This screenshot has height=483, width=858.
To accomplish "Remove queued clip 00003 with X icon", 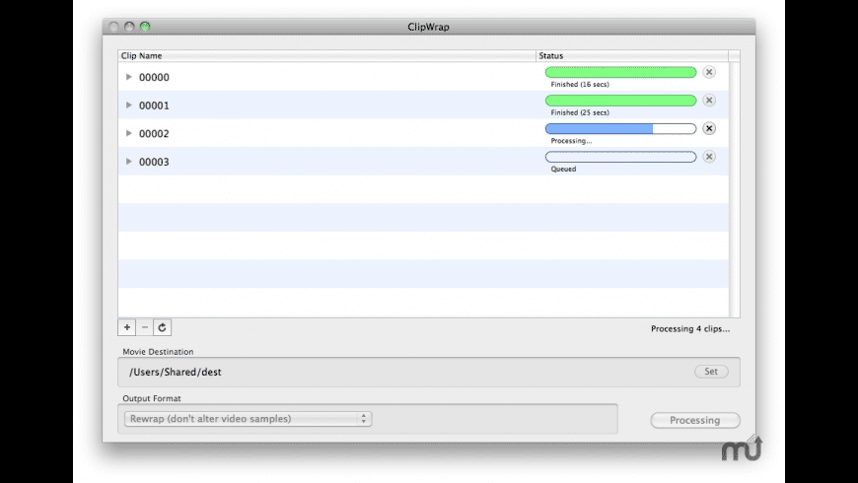I will tap(709, 157).
